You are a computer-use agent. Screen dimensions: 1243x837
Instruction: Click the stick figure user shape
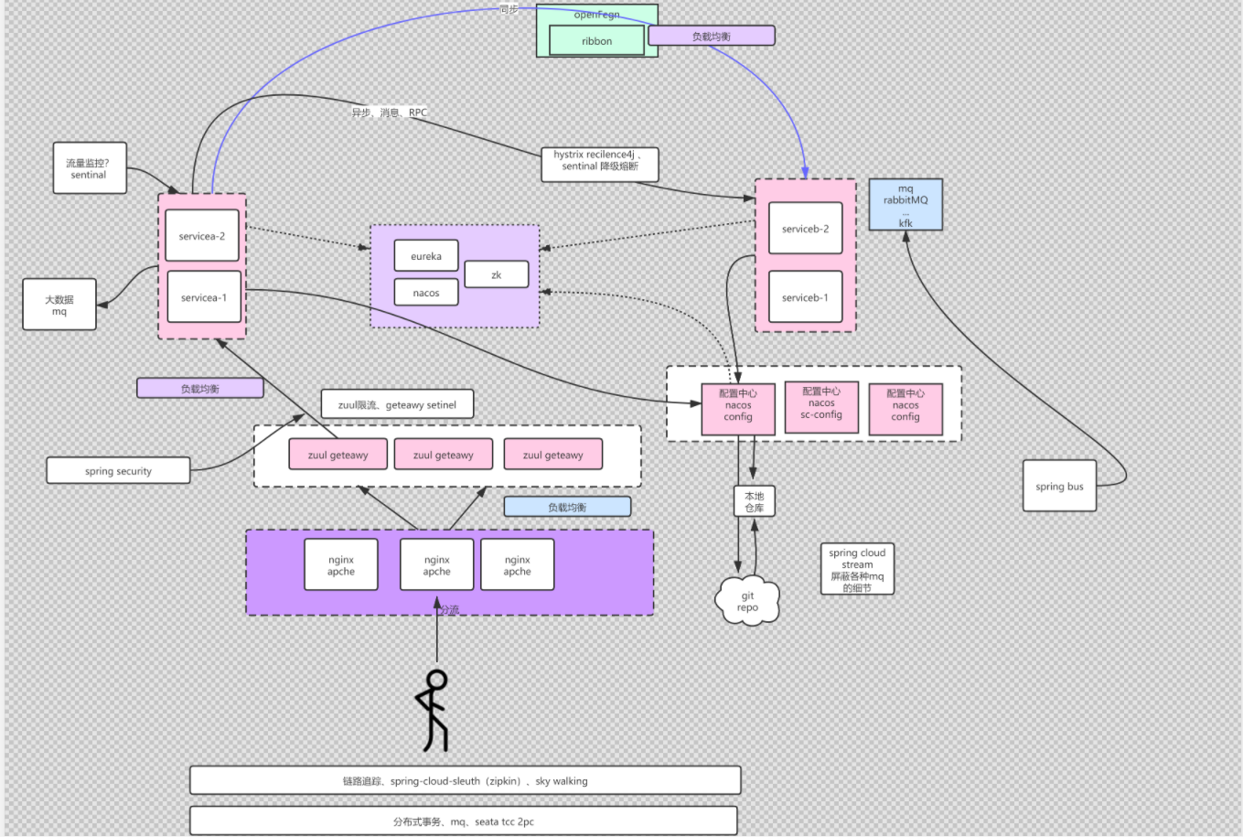click(436, 714)
